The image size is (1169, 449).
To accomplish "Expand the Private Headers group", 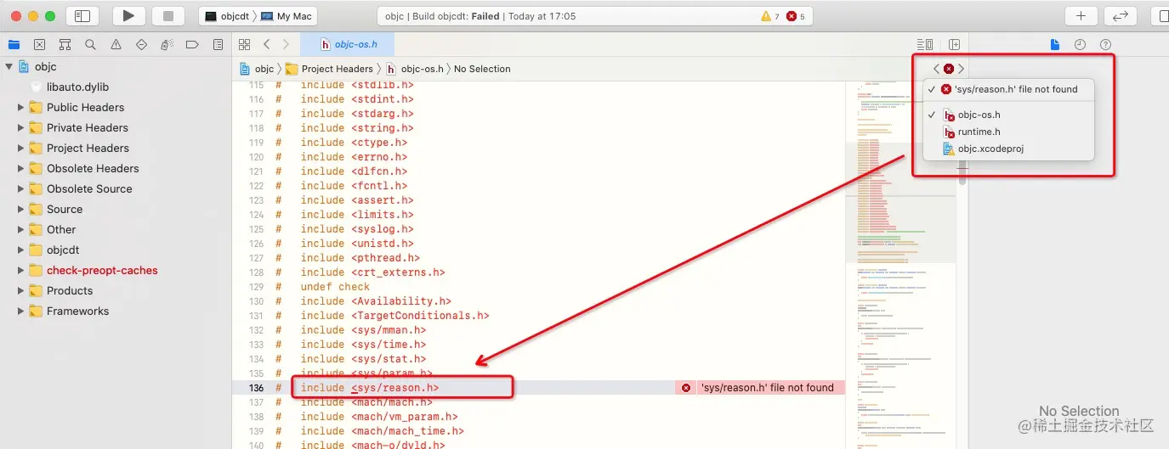I will pyautogui.click(x=20, y=127).
